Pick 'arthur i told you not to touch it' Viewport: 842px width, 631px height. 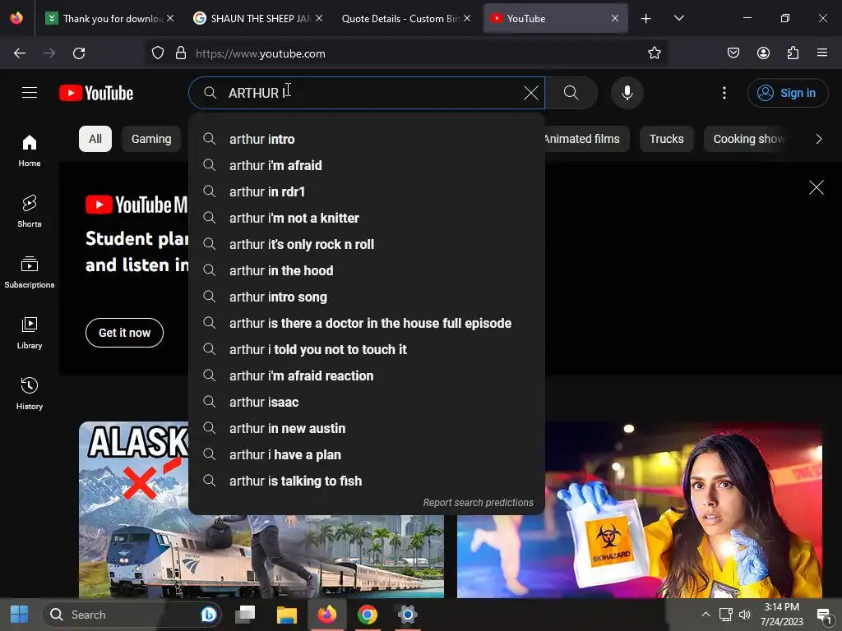[x=367, y=349]
